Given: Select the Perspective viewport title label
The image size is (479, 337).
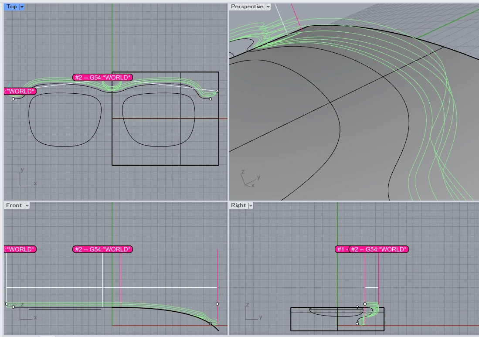Looking at the screenshot, I should (247, 7).
